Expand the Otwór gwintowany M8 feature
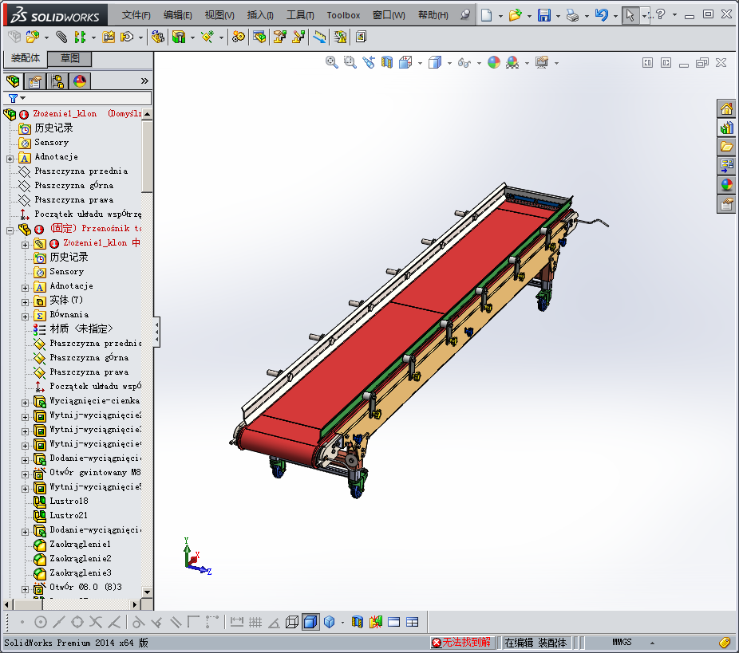This screenshot has height=653, width=739. tap(25, 474)
